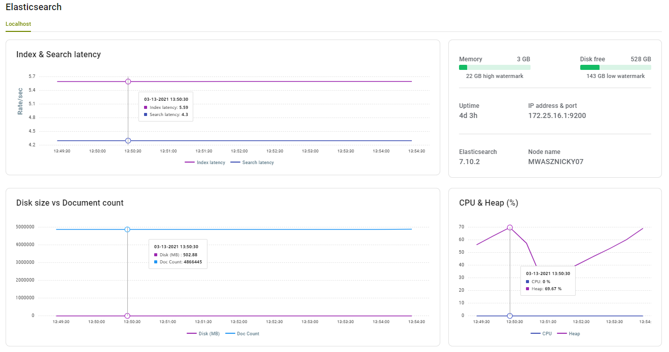Click the '22 GB high watermark' text

tap(495, 76)
